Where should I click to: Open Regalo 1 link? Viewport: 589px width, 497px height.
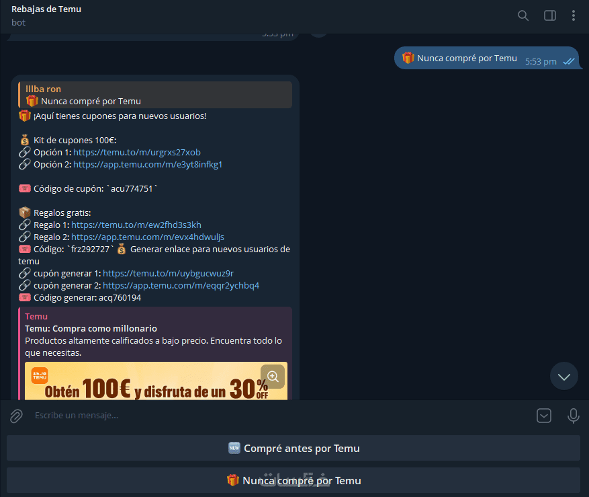click(136, 225)
